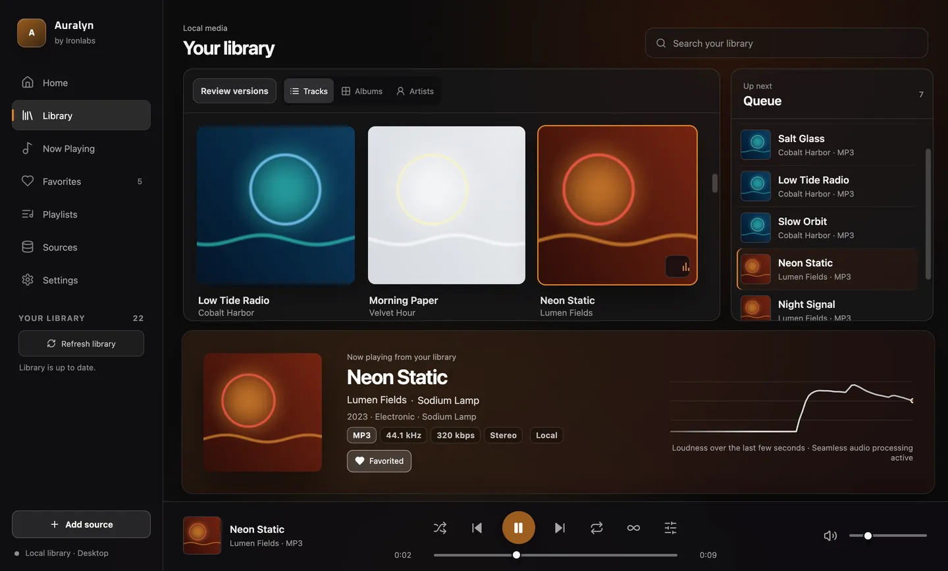This screenshot has width=948, height=571.
Task: Switch to the Artists view
Action: click(x=415, y=91)
